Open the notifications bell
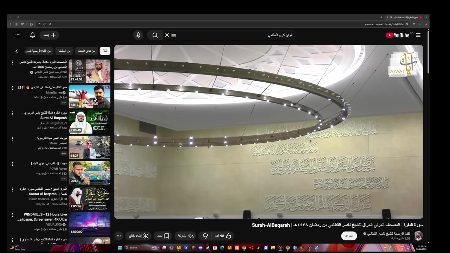Screen dimensions: 450x253 32,35
